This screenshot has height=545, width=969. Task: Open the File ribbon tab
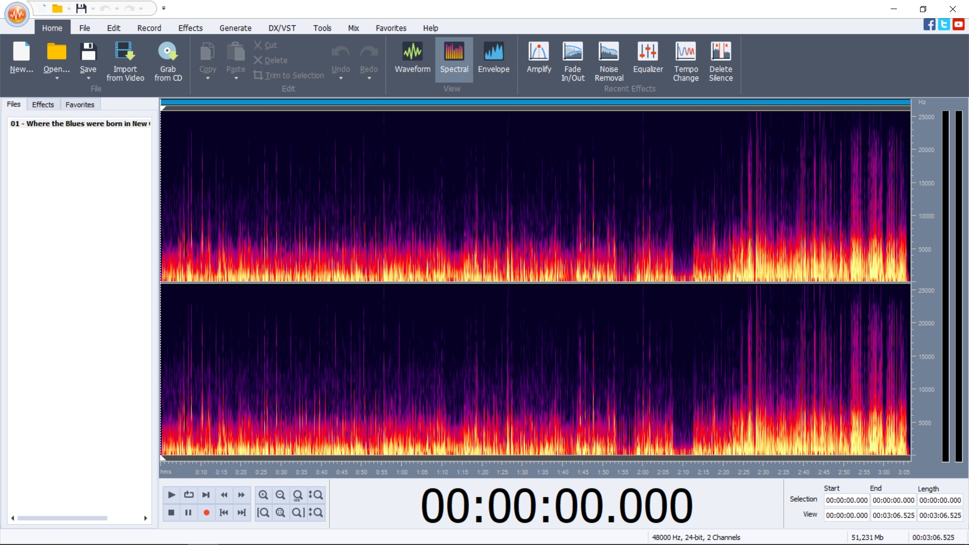click(84, 28)
